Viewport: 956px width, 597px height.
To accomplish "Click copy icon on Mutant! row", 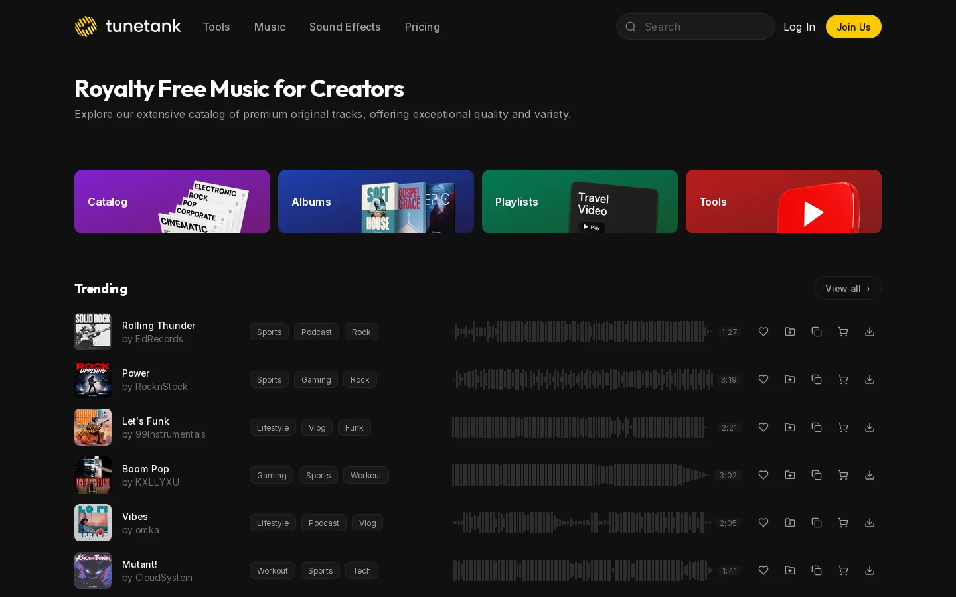I will point(817,570).
